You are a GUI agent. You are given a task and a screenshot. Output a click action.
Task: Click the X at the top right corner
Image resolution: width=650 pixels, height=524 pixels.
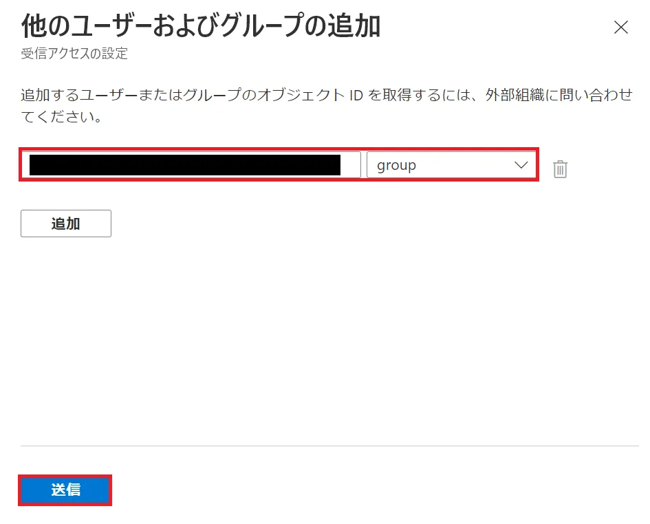click(620, 28)
